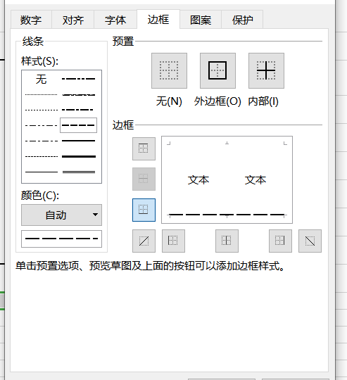
Task: Toggle the bottom border button
Action: coord(144,210)
